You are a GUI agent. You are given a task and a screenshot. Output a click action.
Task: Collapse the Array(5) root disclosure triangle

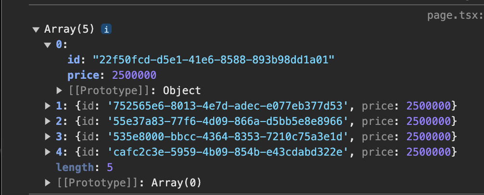36,30
